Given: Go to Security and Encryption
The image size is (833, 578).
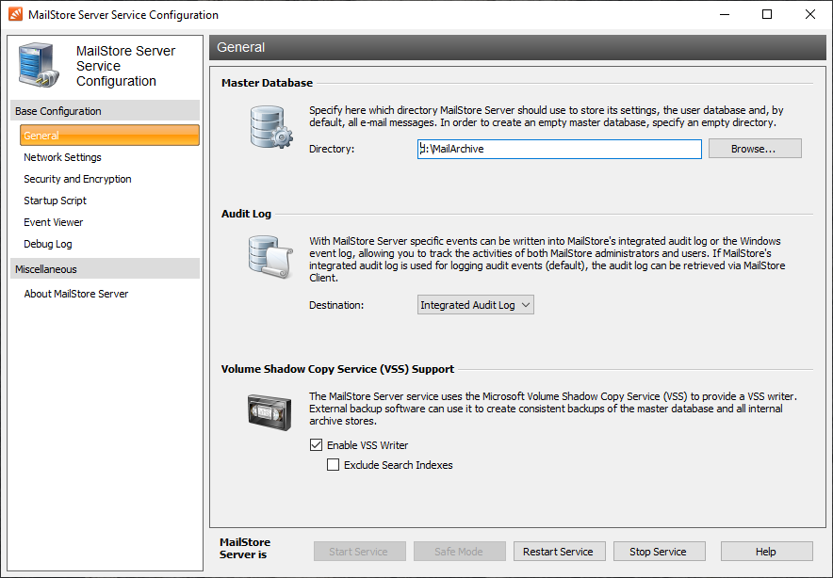Looking at the screenshot, I should [77, 179].
